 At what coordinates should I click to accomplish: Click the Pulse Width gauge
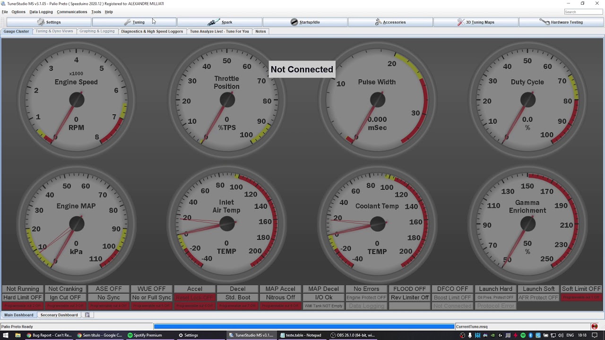click(x=377, y=99)
